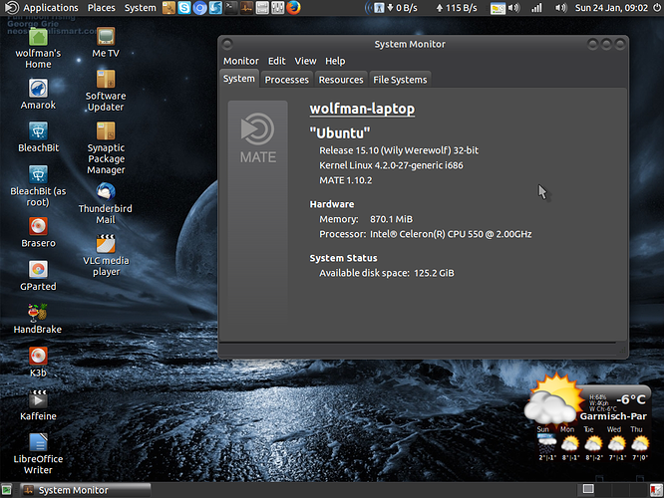
Task: Click the wolfman-laptop hostname heading
Action: (x=362, y=109)
